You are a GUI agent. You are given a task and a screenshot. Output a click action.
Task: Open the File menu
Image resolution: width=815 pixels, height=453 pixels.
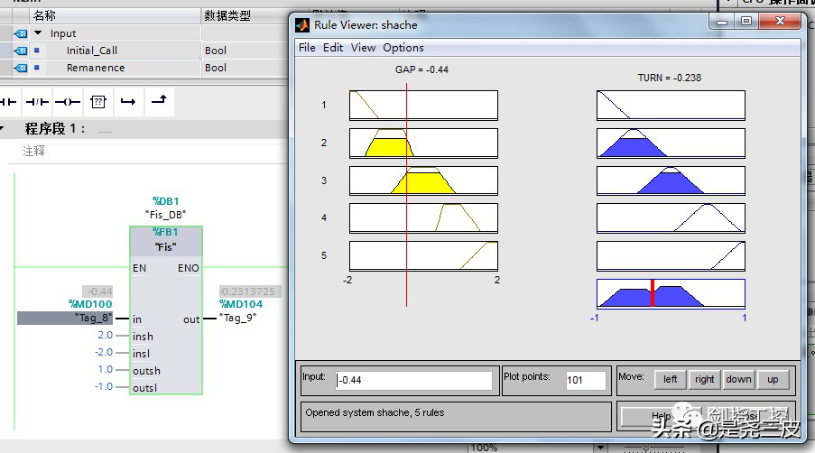coord(307,48)
